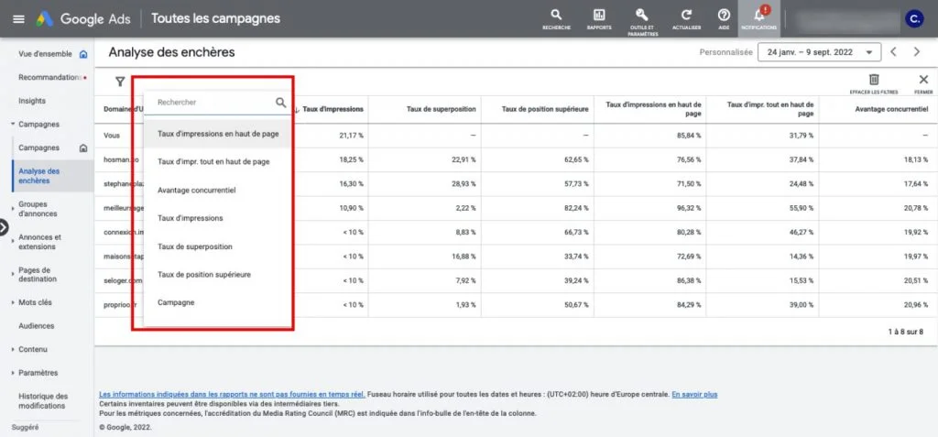Select Taux de position supérieure filter option
This screenshot has width=938, height=437.
[218, 274]
